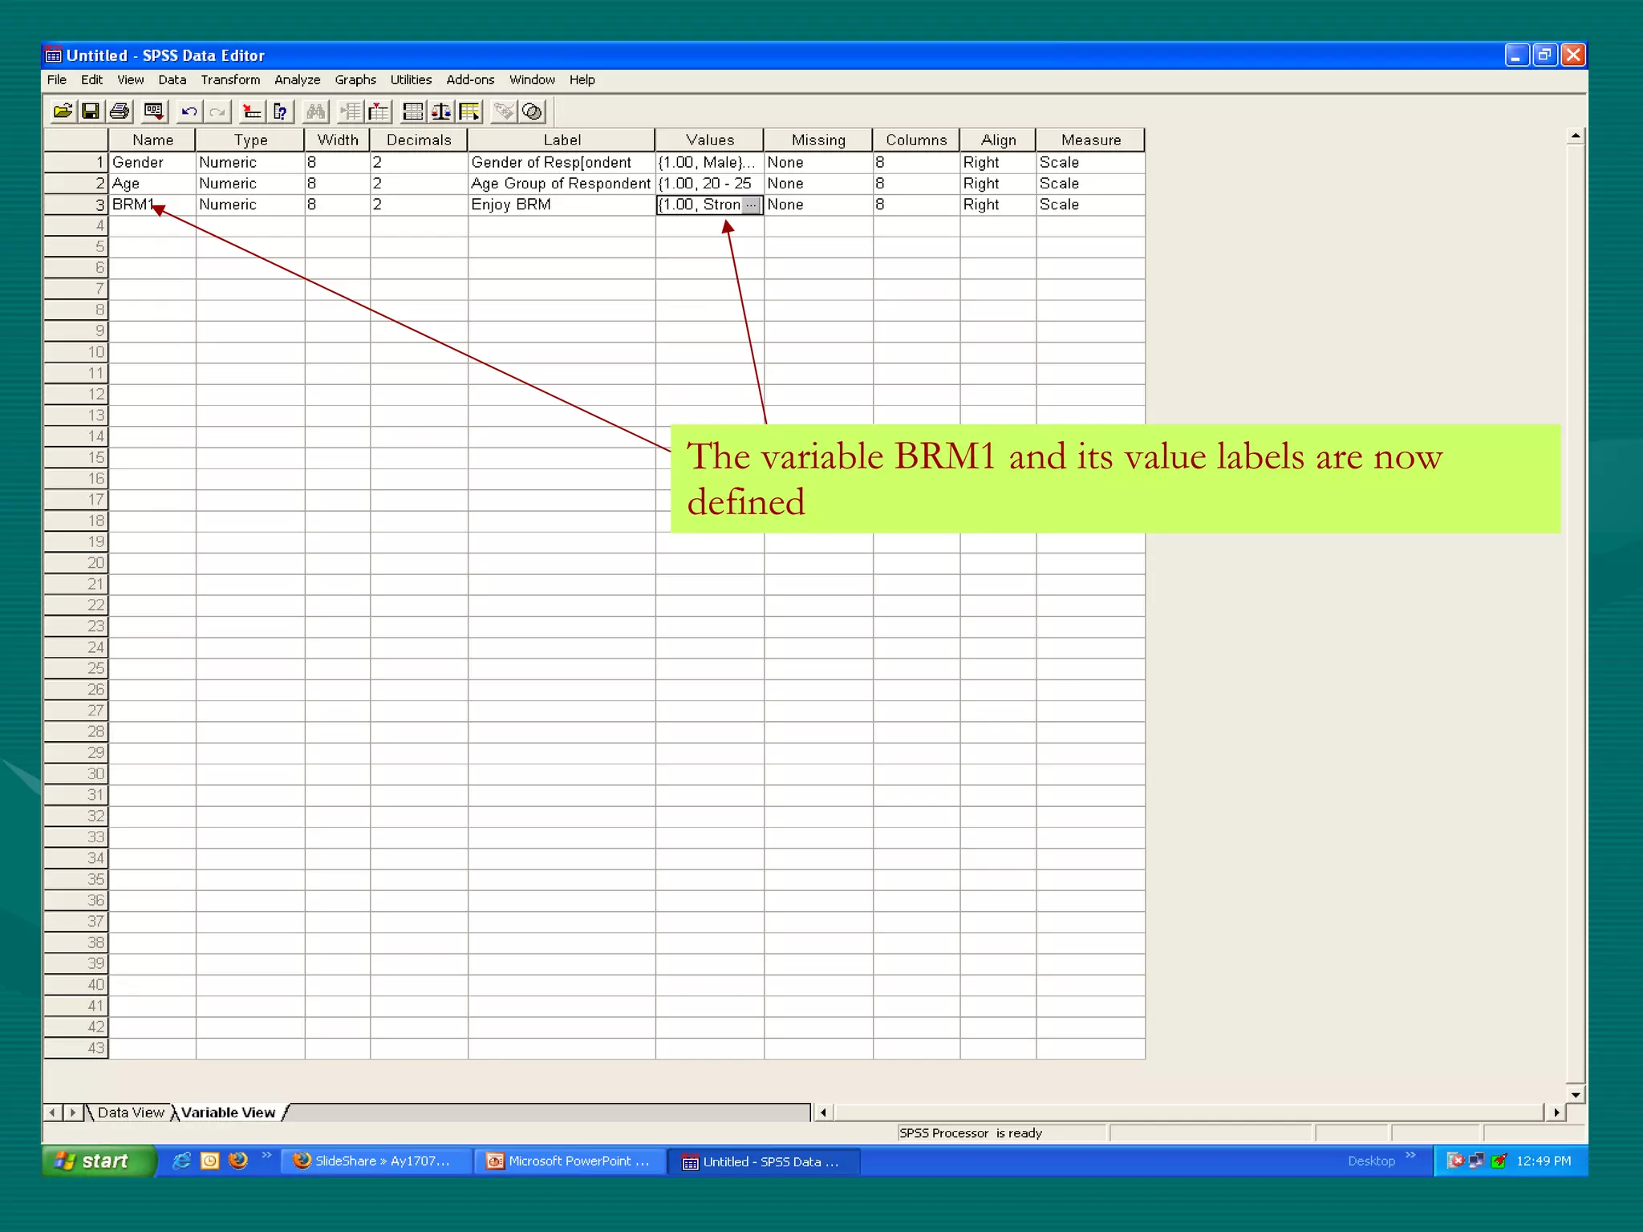The height and width of the screenshot is (1232, 1643).
Task: Click the 'Age Group of Respondent' label cell
Action: tap(562, 184)
